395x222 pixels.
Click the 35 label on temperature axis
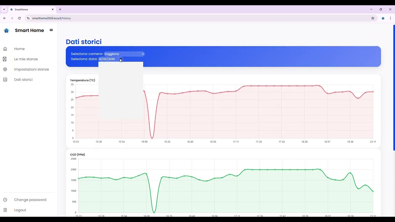pos(72,84)
